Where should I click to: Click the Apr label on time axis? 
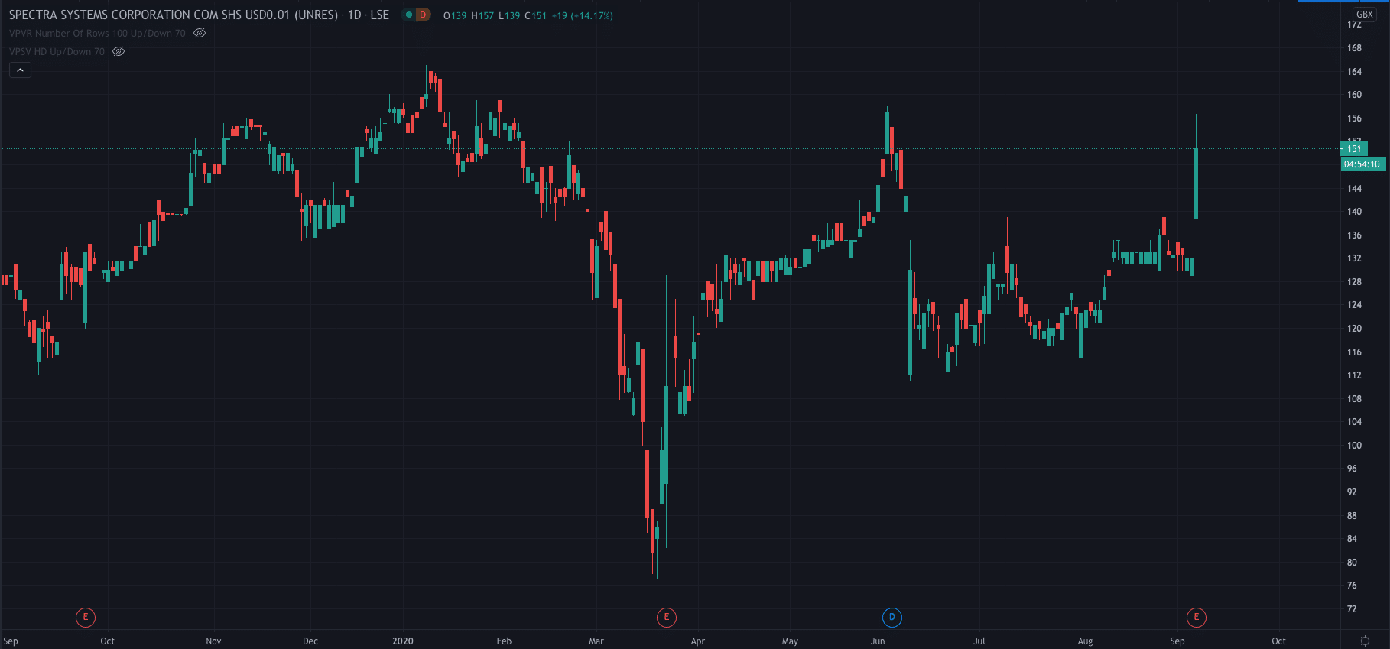(697, 641)
